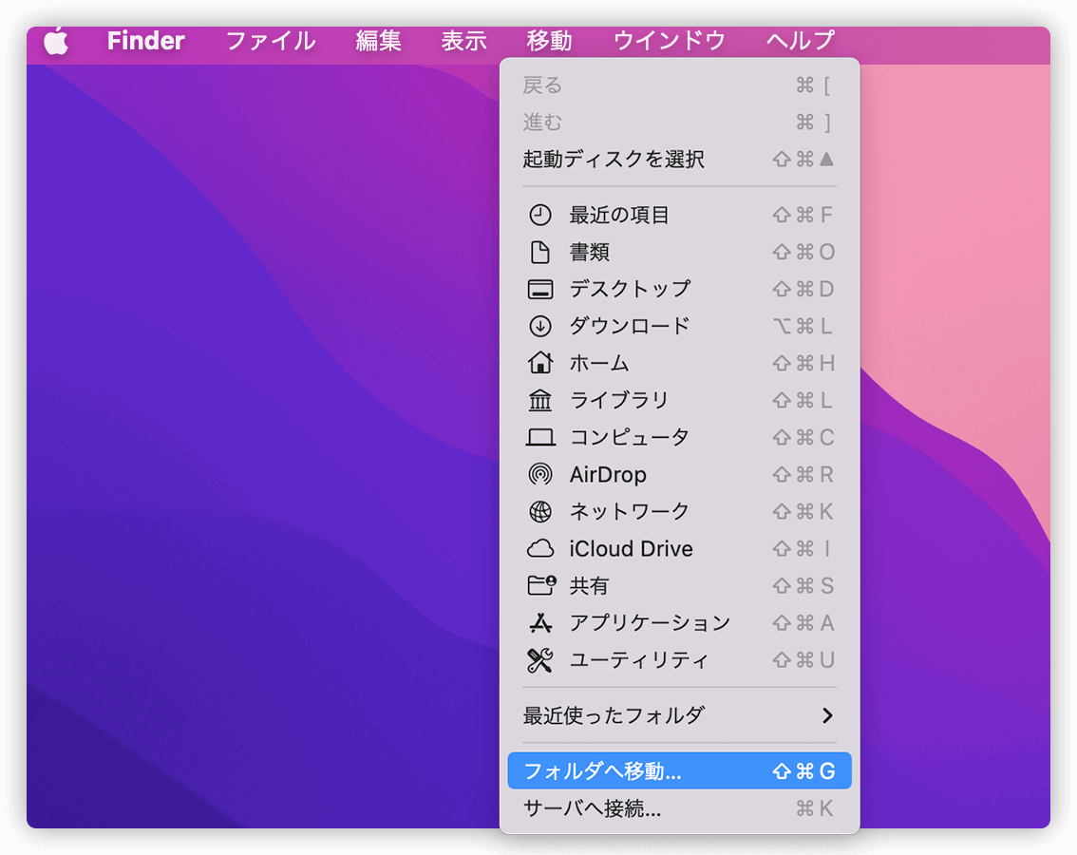1077x855 pixels.
Task: Click the clock icon for 最近の項目
Action: point(539,215)
